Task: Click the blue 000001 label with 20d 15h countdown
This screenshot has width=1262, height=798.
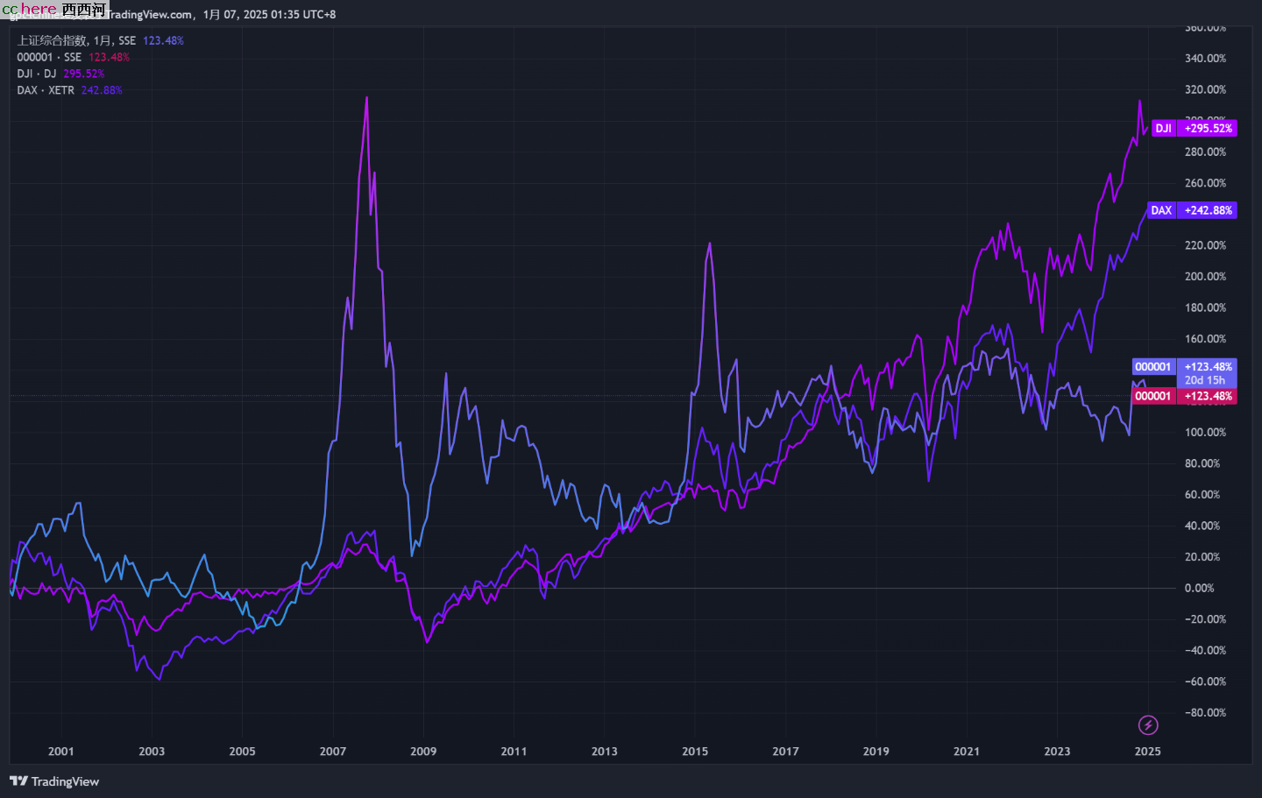Action: [x=1184, y=373]
